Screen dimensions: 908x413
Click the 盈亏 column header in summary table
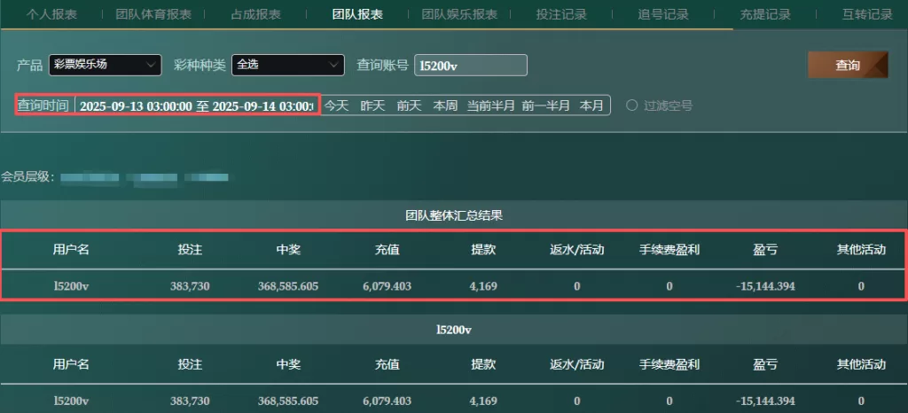click(765, 250)
